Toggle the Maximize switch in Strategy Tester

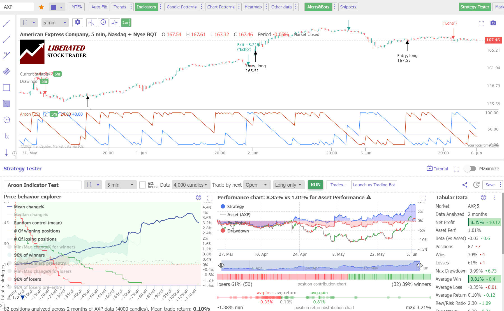(470, 168)
